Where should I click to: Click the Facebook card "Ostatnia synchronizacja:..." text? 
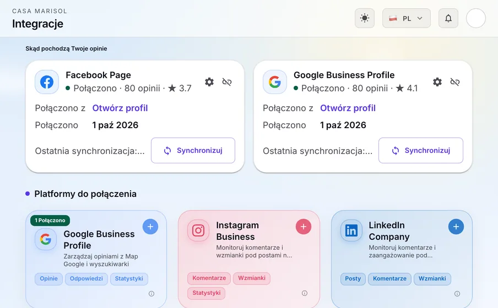pos(90,151)
